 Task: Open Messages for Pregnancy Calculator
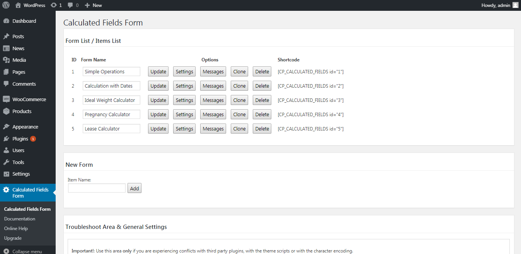[213, 114]
